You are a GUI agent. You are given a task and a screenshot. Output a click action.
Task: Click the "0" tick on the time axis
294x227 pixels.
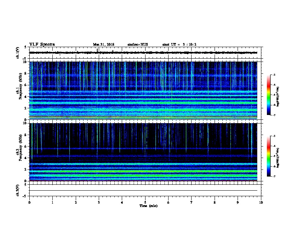coord(29,203)
